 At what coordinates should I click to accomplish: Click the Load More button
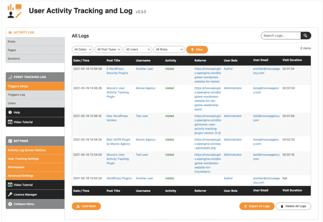(86, 206)
